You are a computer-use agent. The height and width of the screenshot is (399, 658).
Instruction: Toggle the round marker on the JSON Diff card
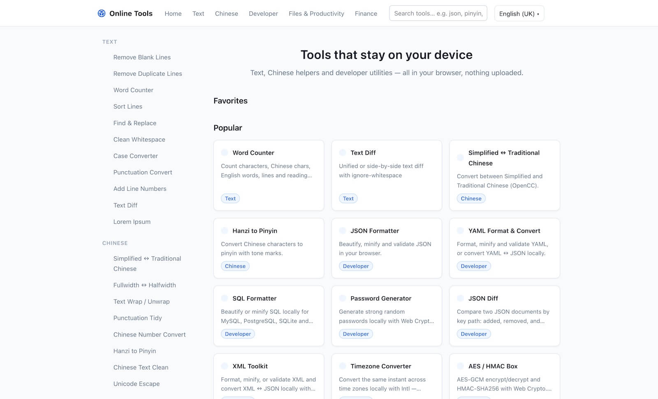tap(461, 298)
